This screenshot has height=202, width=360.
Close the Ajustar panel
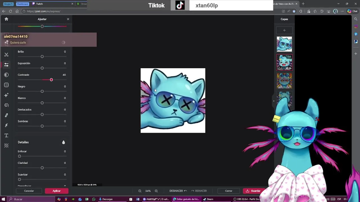coord(68,19)
